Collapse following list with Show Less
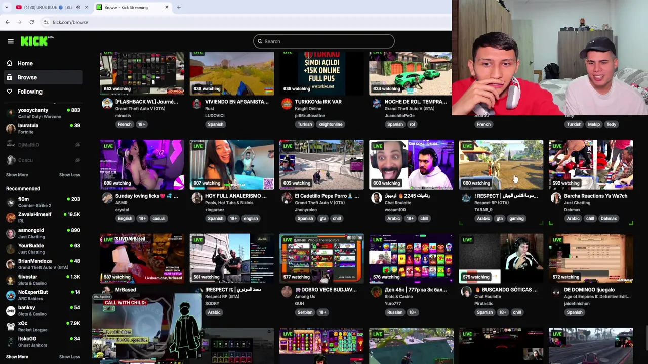This screenshot has width=648, height=364. pos(69,175)
